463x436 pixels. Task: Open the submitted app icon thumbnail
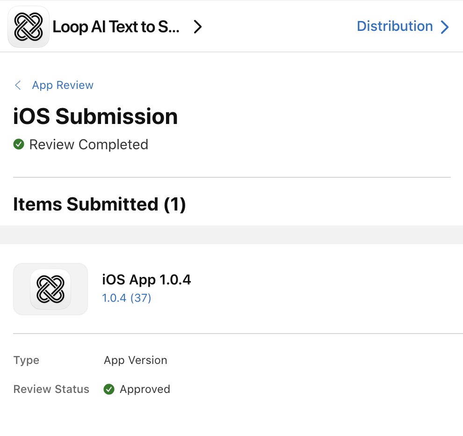[x=51, y=289]
